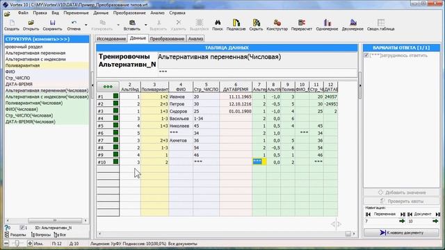445x250 pixels.
Task: Open the Переменные menu
Action: 76,13
